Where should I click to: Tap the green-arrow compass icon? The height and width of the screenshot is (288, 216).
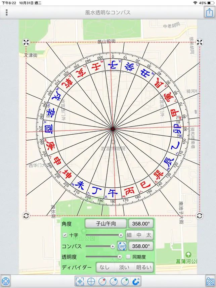(125, 281)
